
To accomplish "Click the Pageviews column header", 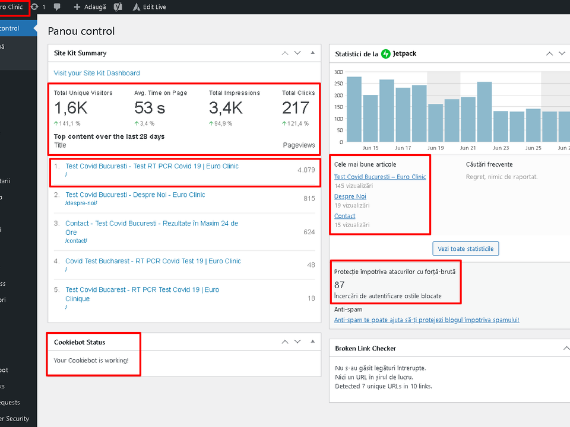I will (299, 145).
